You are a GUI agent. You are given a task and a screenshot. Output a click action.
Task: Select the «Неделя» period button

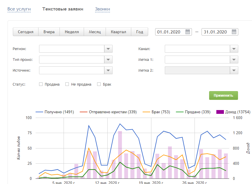pyautogui.click(x=72, y=32)
